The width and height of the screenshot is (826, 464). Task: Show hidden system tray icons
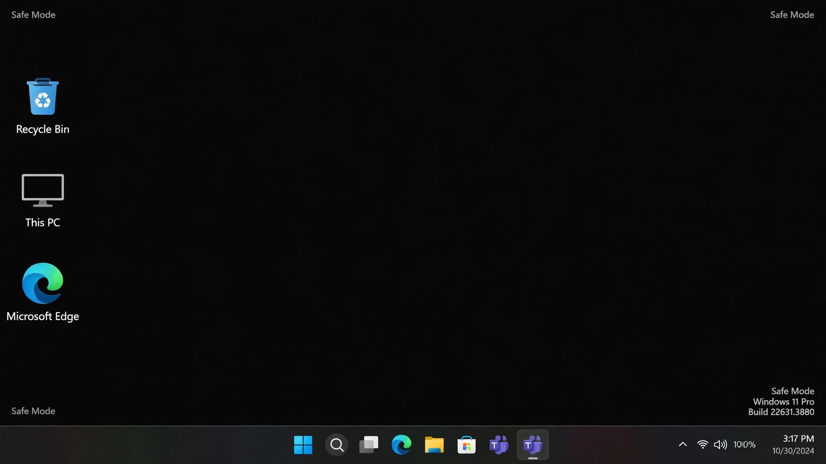click(682, 444)
